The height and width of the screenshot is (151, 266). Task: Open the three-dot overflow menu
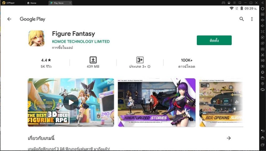coord(252,19)
